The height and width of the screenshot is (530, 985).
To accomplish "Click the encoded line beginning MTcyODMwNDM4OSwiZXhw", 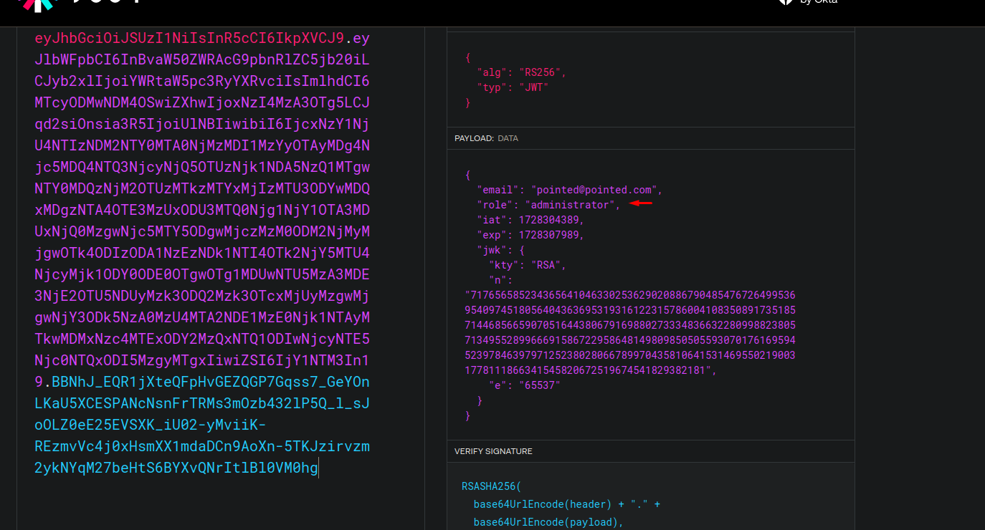I will [x=202, y=102].
